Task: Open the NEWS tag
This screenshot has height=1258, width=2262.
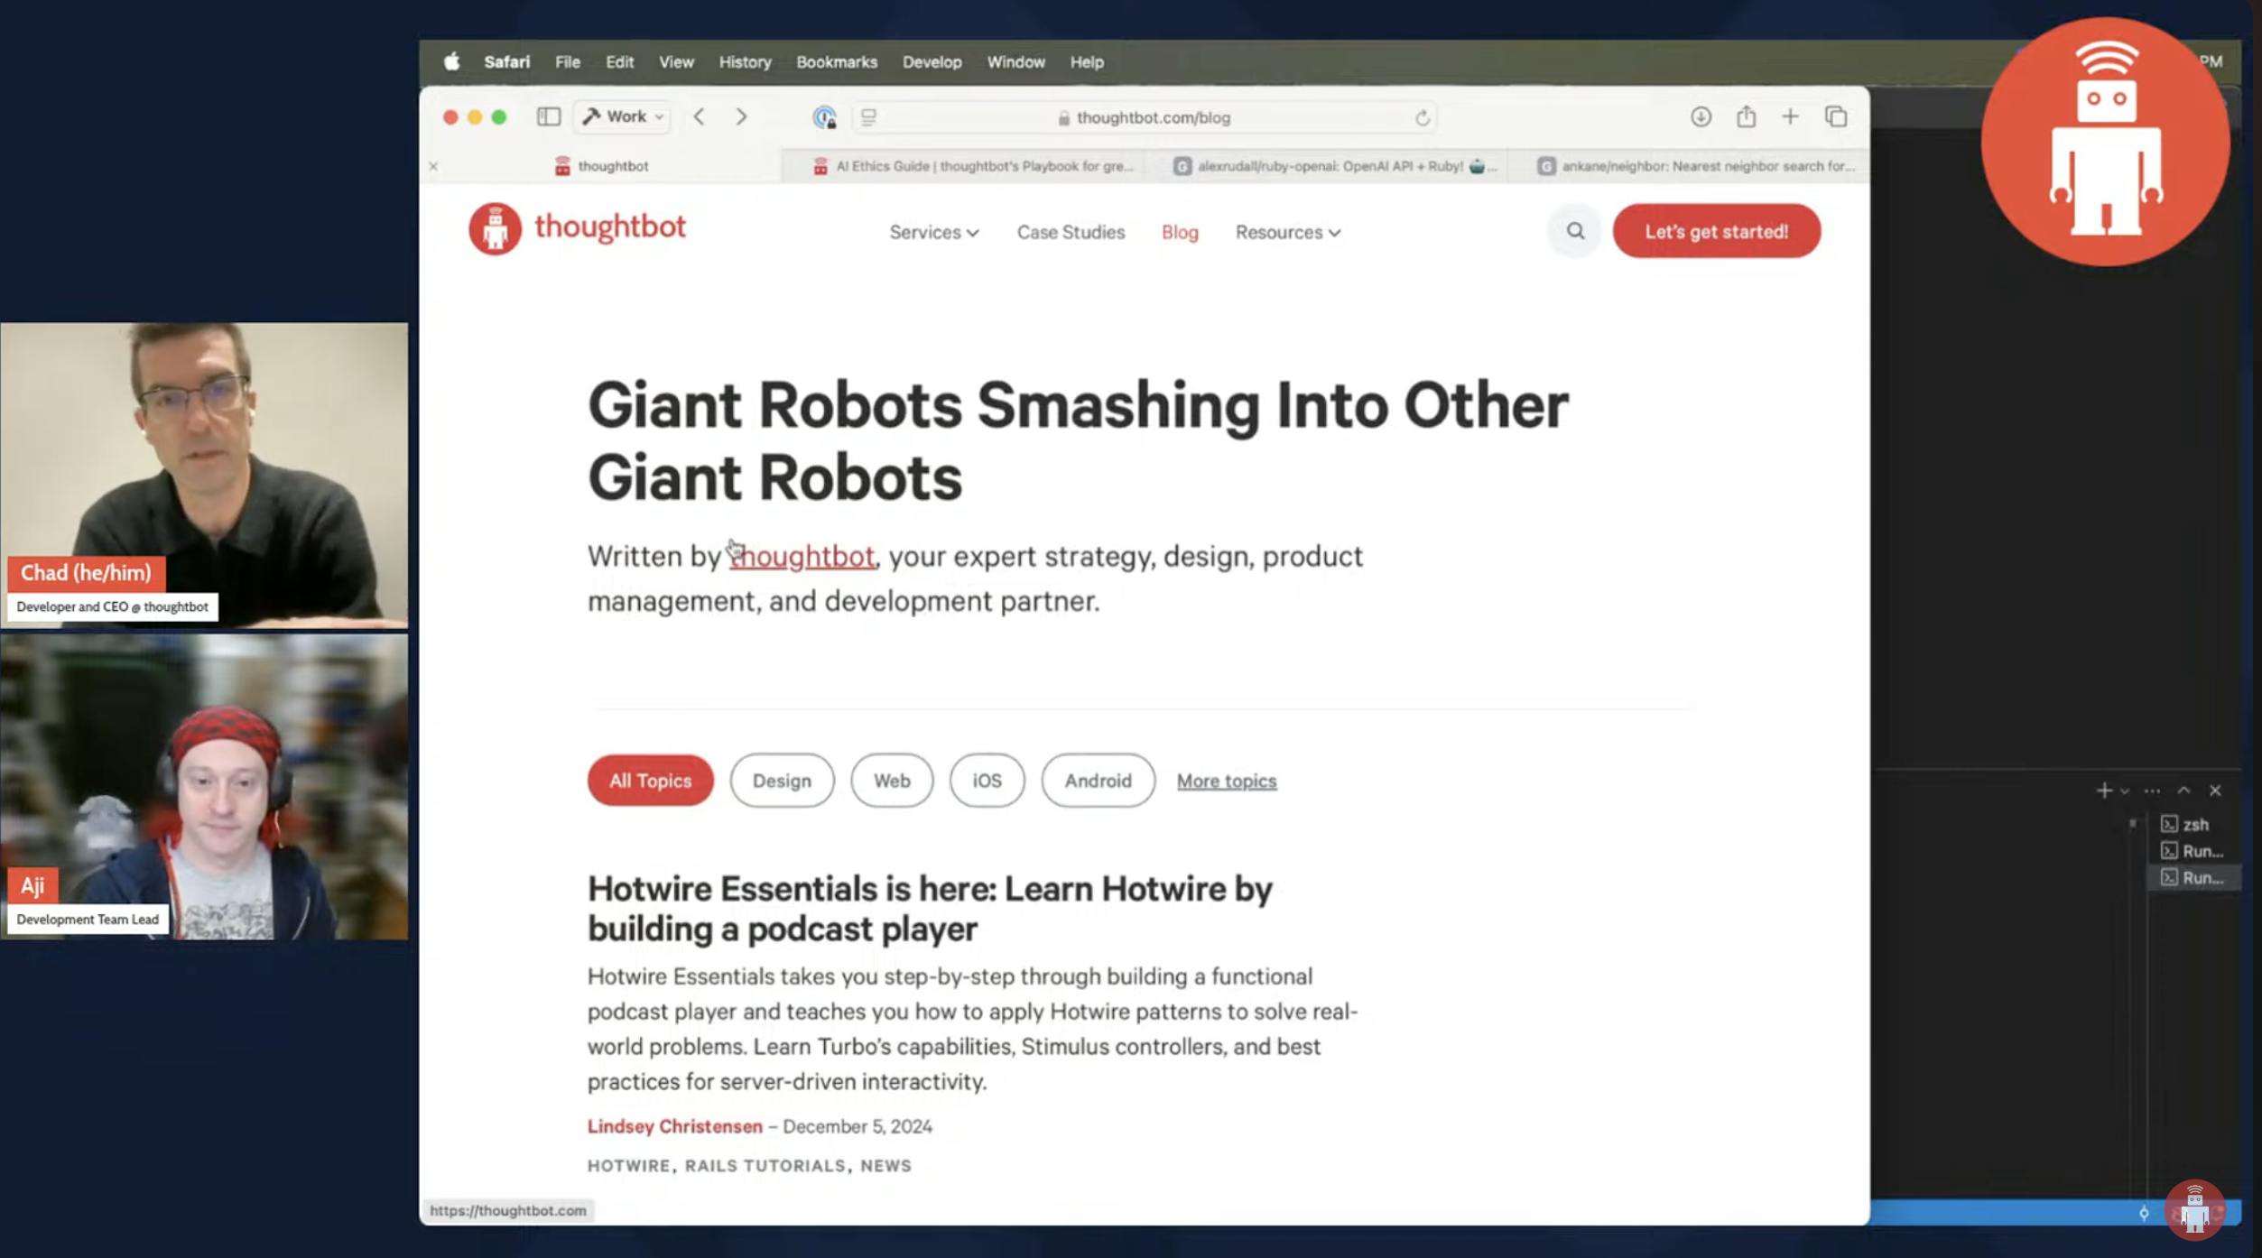Action: [885, 1166]
